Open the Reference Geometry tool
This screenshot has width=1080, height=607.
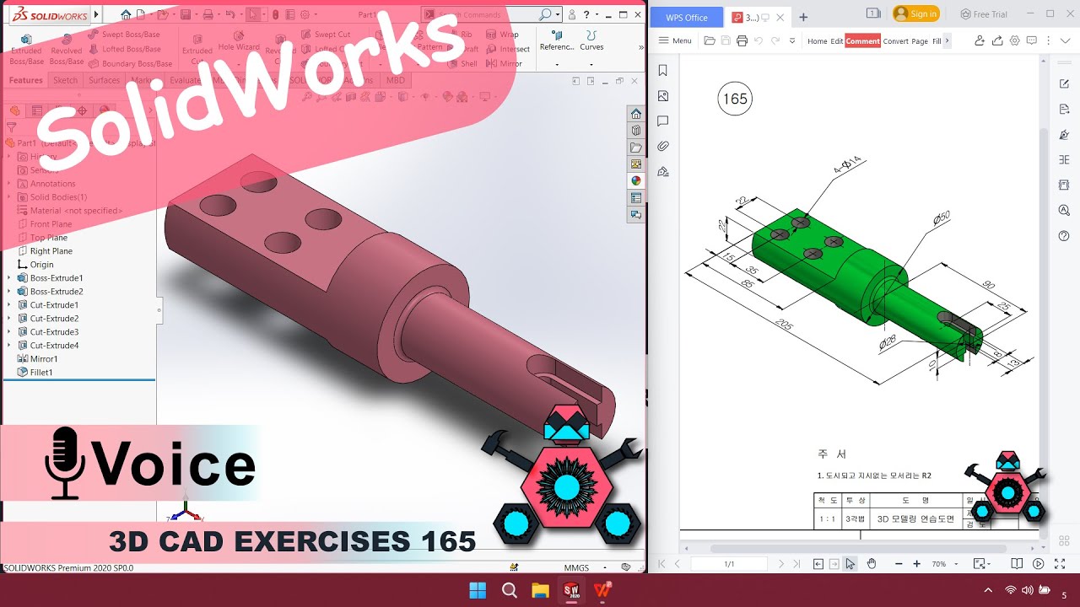tap(556, 40)
